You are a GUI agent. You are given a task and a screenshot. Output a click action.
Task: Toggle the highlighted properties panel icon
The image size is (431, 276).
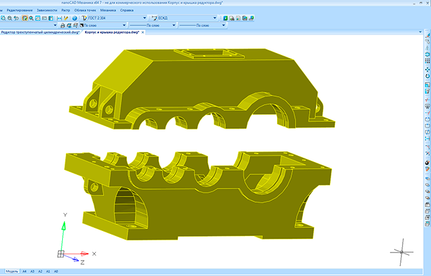tap(25, 18)
